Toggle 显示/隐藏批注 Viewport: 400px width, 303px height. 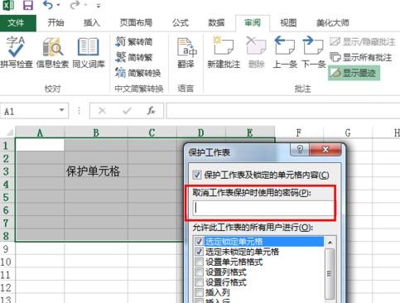363,41
